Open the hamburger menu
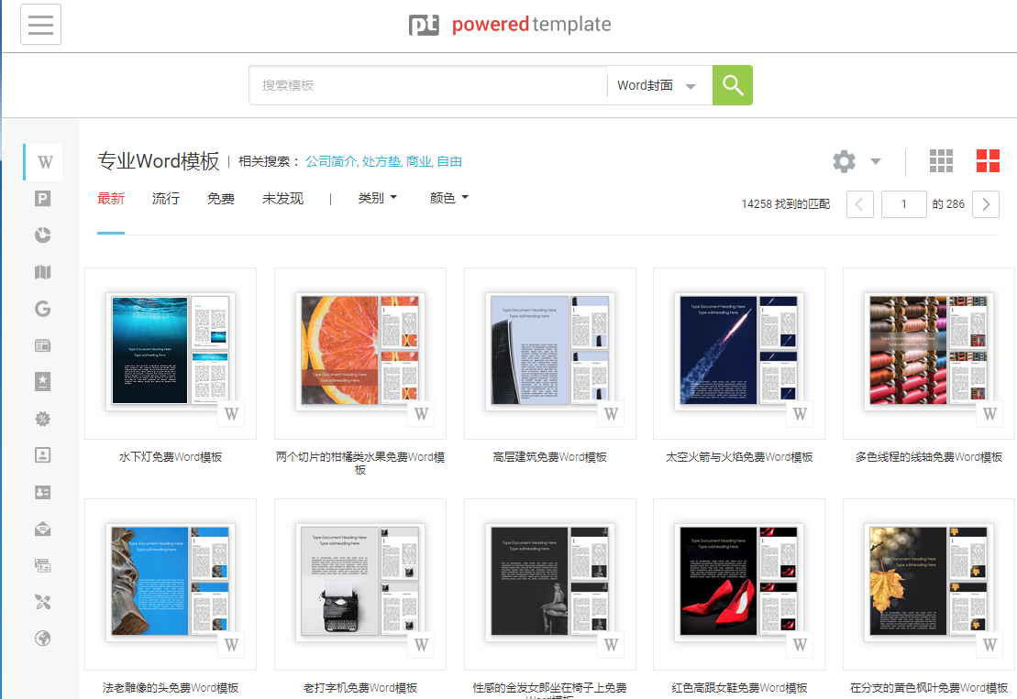The image size is (1017, 699). pos(41,24)
